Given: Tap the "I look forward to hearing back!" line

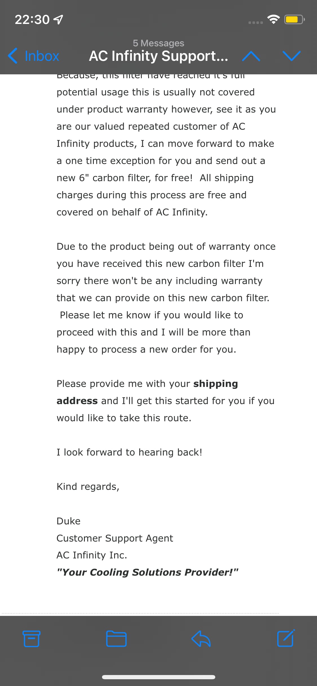Looking at the screenshot, I should [129, 452].
